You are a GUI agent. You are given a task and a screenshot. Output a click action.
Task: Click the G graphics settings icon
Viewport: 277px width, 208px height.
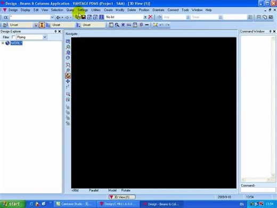(141, 25)
